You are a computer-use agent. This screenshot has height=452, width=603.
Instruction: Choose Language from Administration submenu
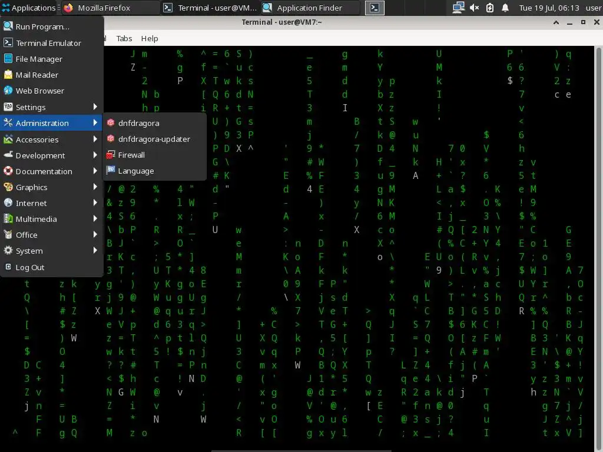(x=154, y=171)
